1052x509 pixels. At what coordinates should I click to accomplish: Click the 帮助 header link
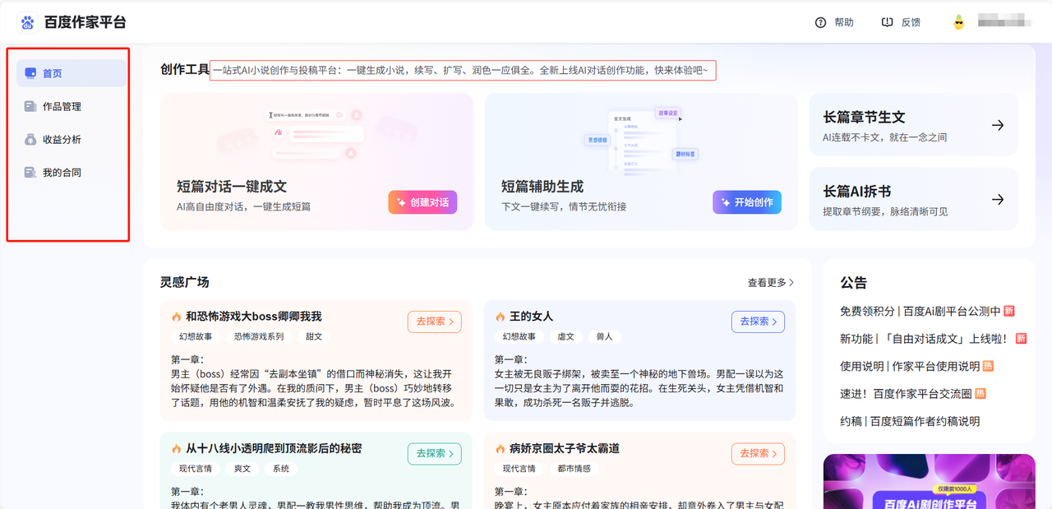(x=844, y=22)
